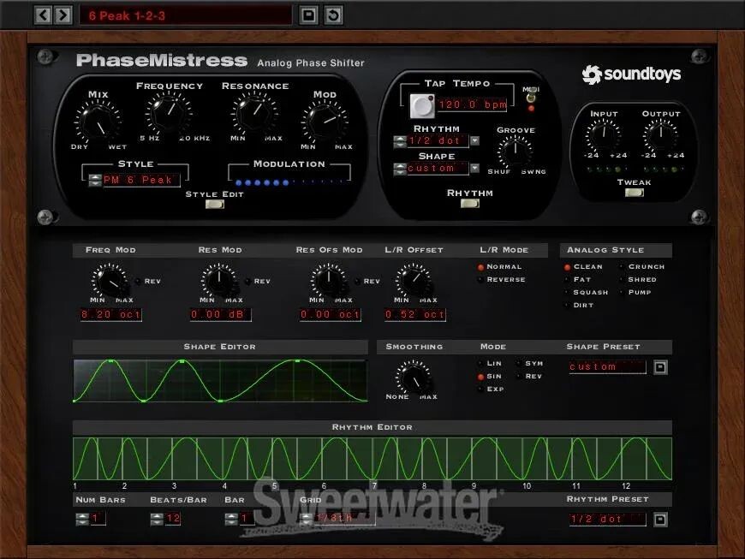Open the Rhythm dropdown showing 1/2 dot

[474, 140]
